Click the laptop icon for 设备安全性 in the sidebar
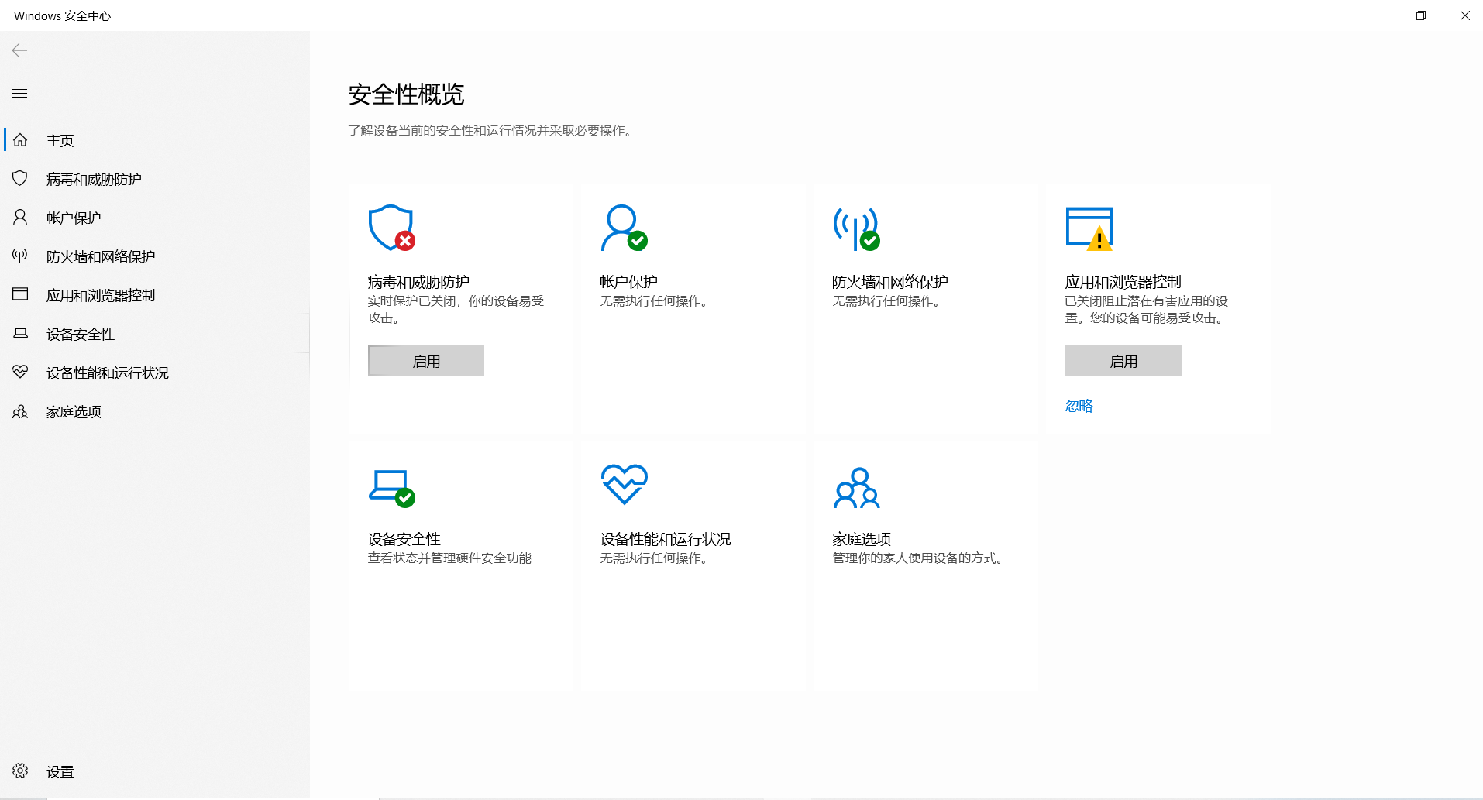Image resolution: width=1483 pixels, height=800 pixels. coord(20,334)
